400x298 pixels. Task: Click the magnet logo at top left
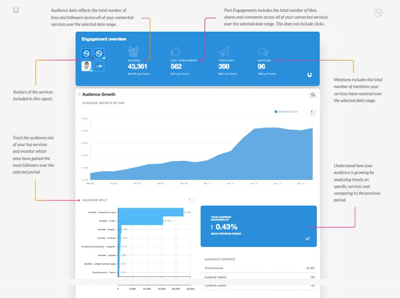click(x=16, y=10)
